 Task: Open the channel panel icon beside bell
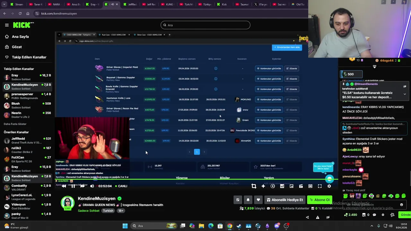point(238,200)
